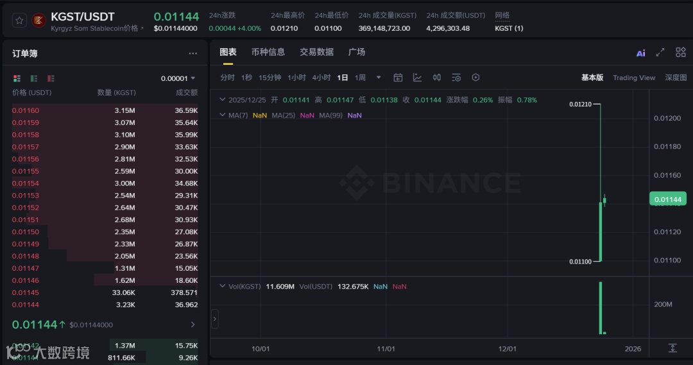Show sell orders only view
The height and width of the screenshot is (365, 693).
pos(51,78)
